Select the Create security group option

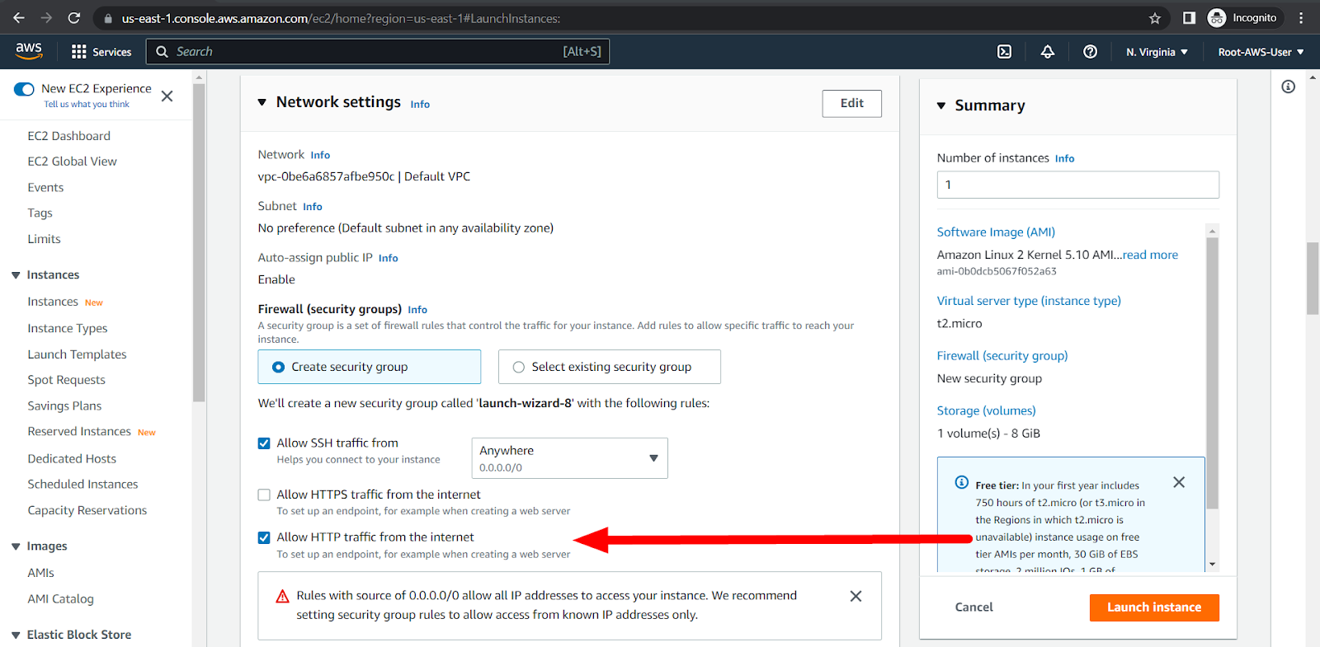(x=369, y=367)
